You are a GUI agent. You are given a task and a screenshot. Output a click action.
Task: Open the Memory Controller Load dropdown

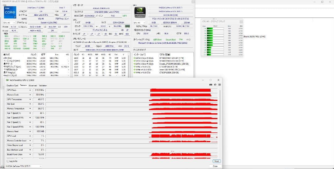pyautogui.click(x=30, y=141)
